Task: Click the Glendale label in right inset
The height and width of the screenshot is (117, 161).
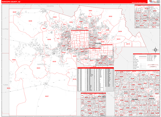Action: 135,100
